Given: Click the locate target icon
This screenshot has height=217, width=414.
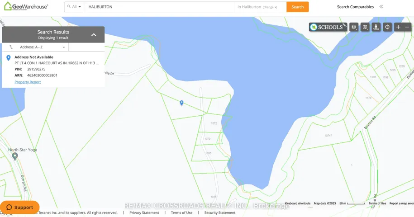Looking at the screenshot, I should [387, 27].
